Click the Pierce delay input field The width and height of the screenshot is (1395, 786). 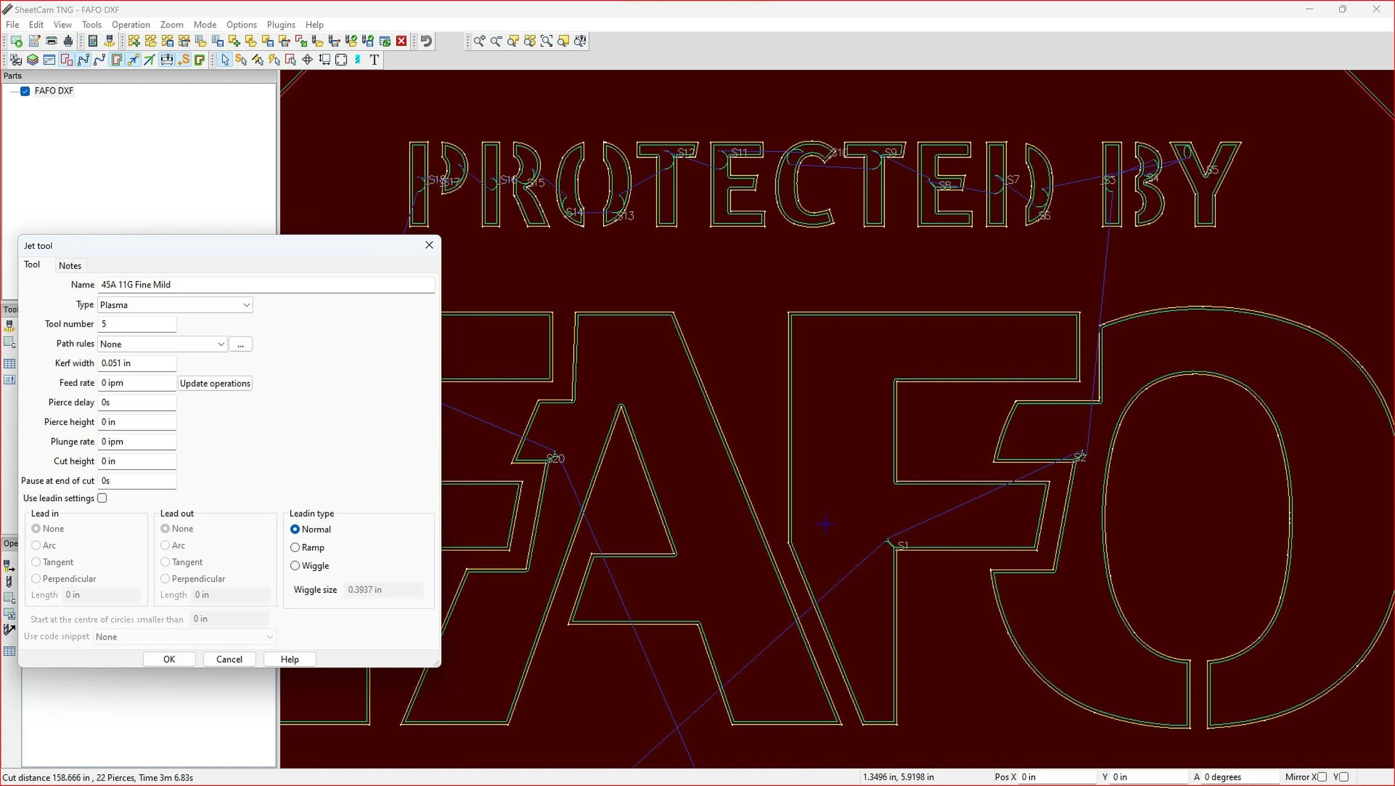pyautogui.click(x=137, y=402)
